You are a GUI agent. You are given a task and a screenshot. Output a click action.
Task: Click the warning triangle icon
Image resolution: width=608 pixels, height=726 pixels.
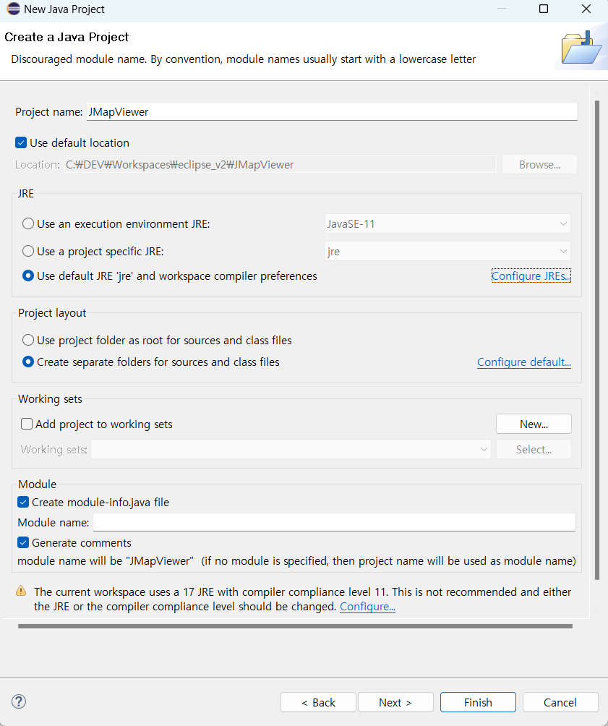coord(21,591)
